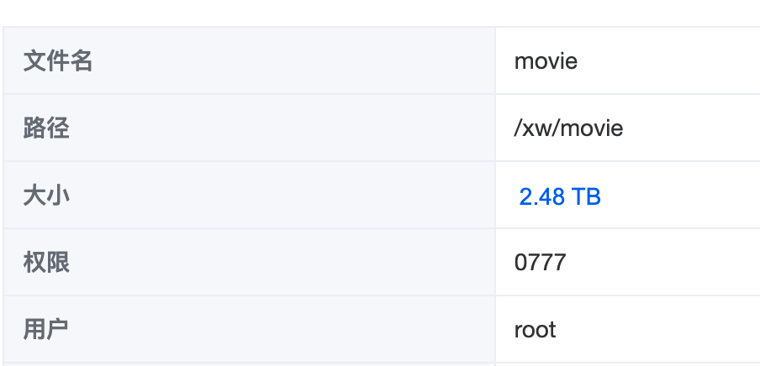Click the movie file name value
The image size is (760, 366).
[546, 61]
